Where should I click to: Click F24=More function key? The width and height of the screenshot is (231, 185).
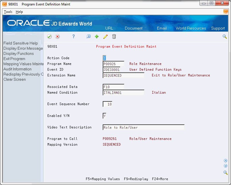(160, 179)
